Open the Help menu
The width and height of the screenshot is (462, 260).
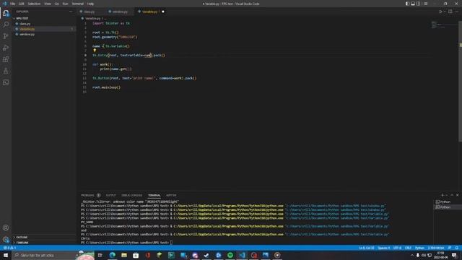(90, 4)
